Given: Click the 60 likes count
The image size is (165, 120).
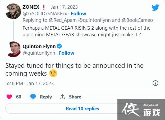Looking at the screenshot, I should coord(19,97).
